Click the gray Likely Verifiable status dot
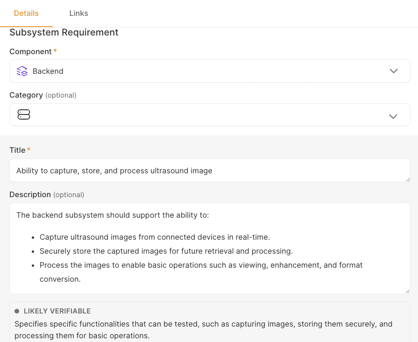The height and width of the screenshot is (342, 418). [17, 311]
